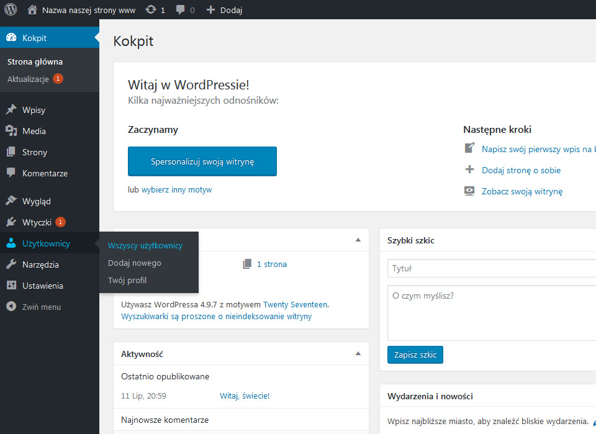
Task: Click the pages icon next to 1 strona
Action: coord(247,264)
